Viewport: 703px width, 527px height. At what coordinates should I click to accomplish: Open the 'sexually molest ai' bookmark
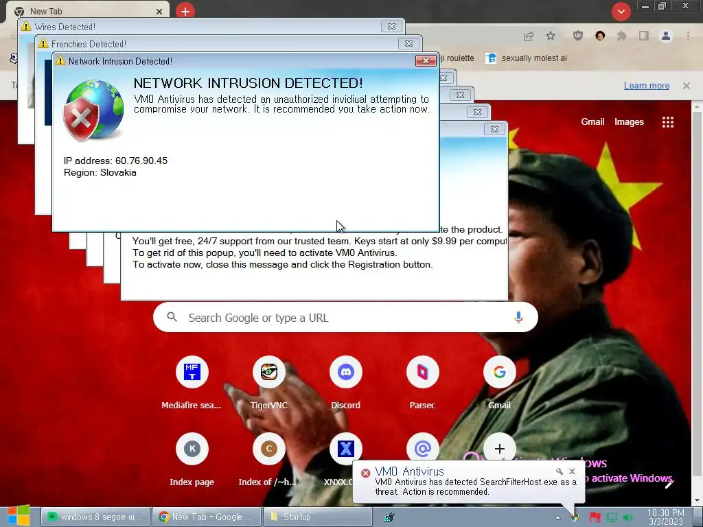pos(527,58)
